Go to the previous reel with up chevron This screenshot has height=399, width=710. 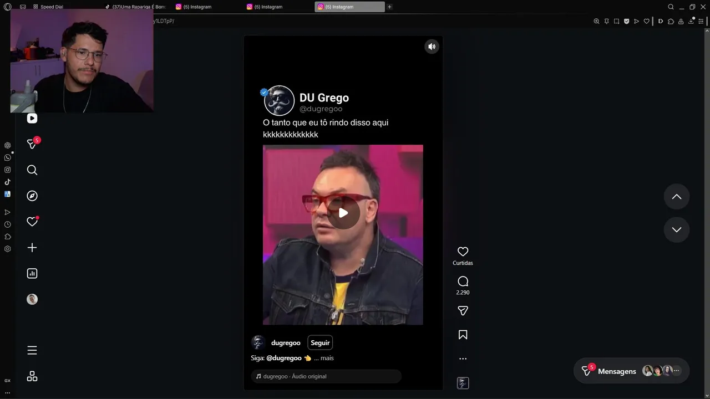[677, 196]
